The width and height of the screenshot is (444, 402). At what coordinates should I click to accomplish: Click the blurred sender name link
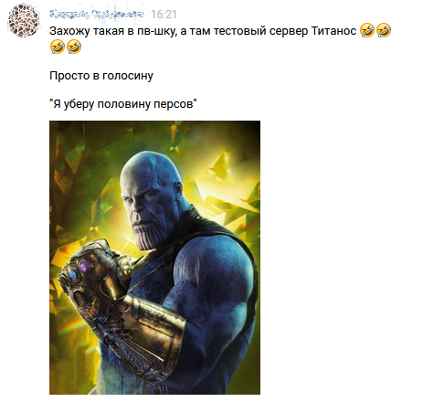pyautogui.click(x=96, y=14)
